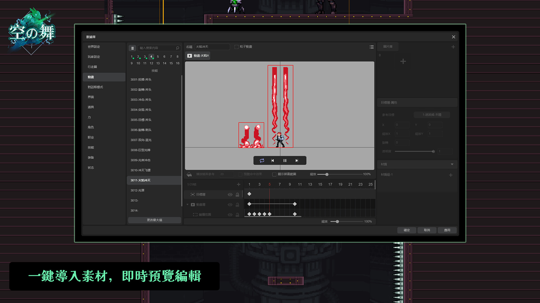Open list view icon above canvas
The image size is (540, 303).
(372, 47)
